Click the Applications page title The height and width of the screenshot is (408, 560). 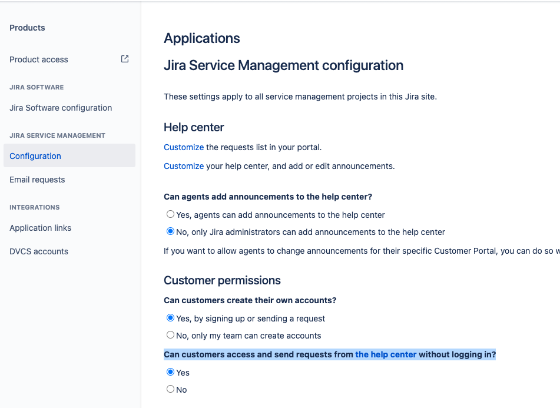tap(202, 38)
